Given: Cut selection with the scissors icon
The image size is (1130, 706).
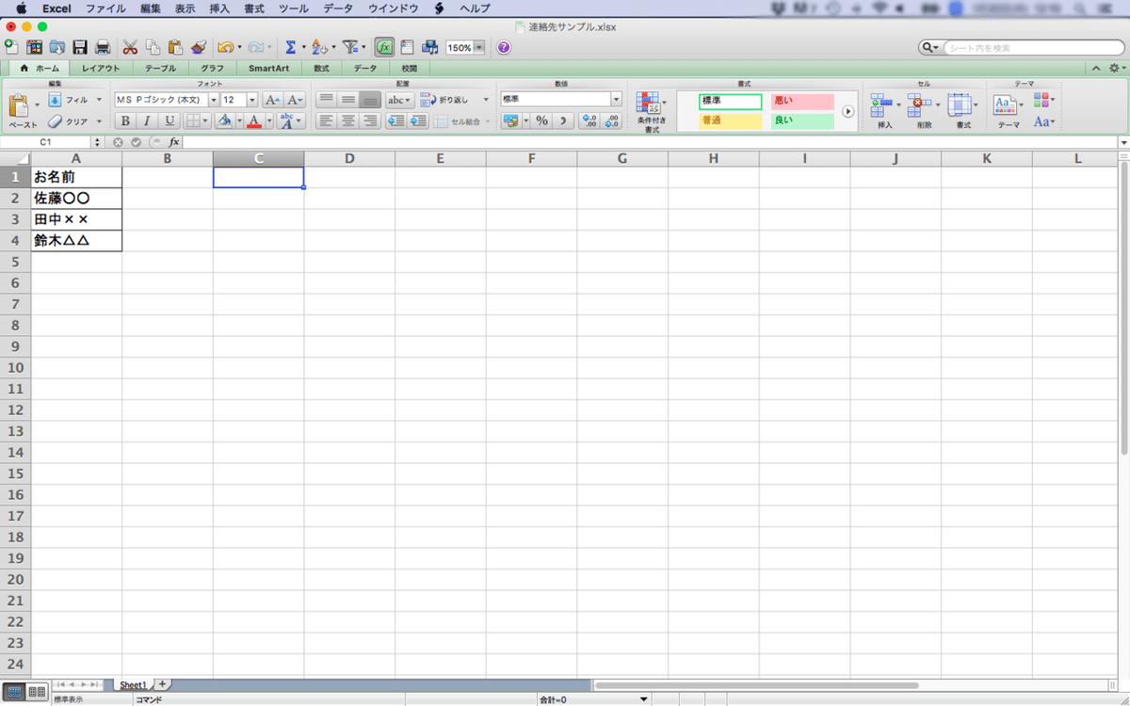Looking at the screenshot, I should click(130, 47).
